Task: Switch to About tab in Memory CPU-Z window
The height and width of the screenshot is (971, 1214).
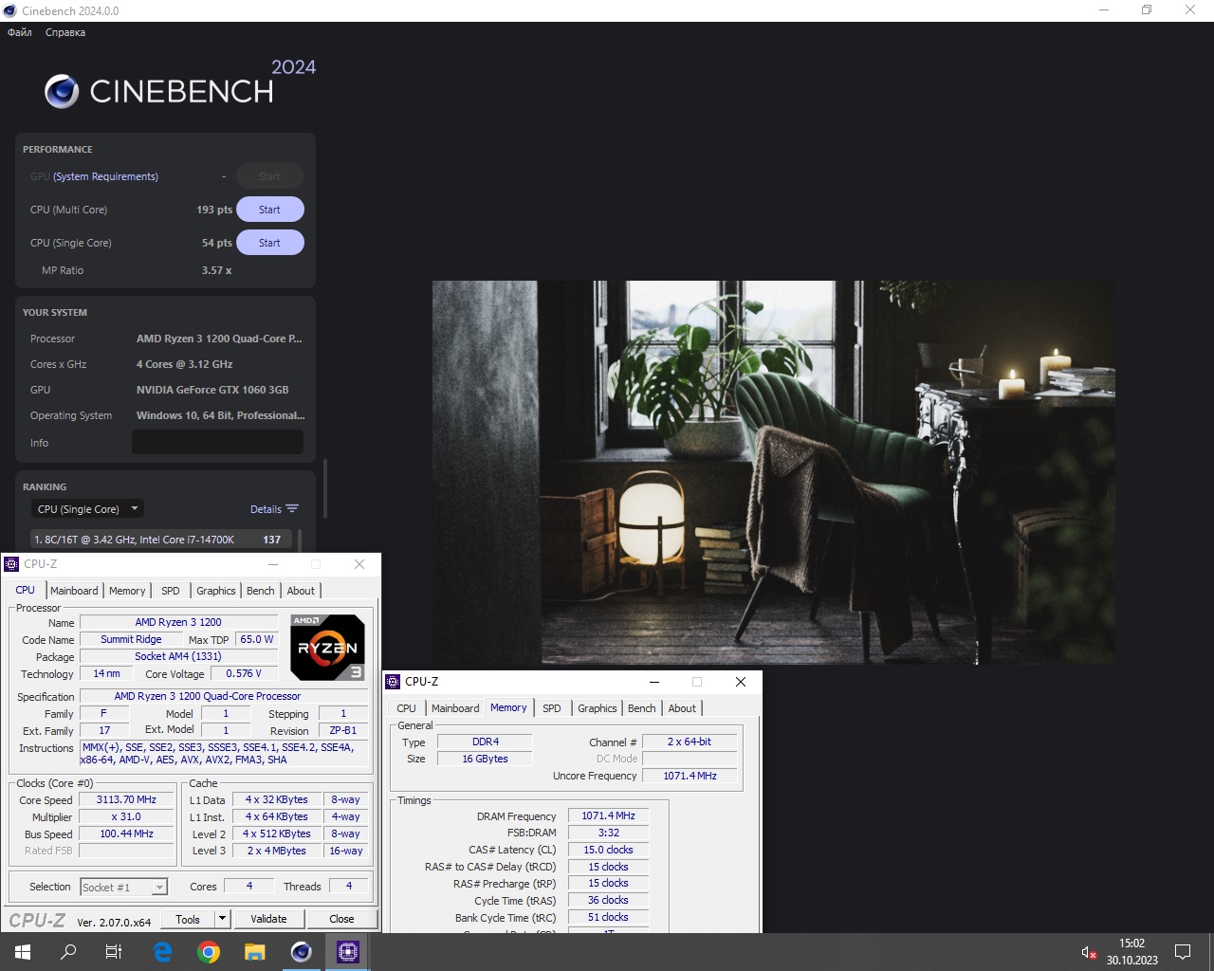Action: point(682,708)
